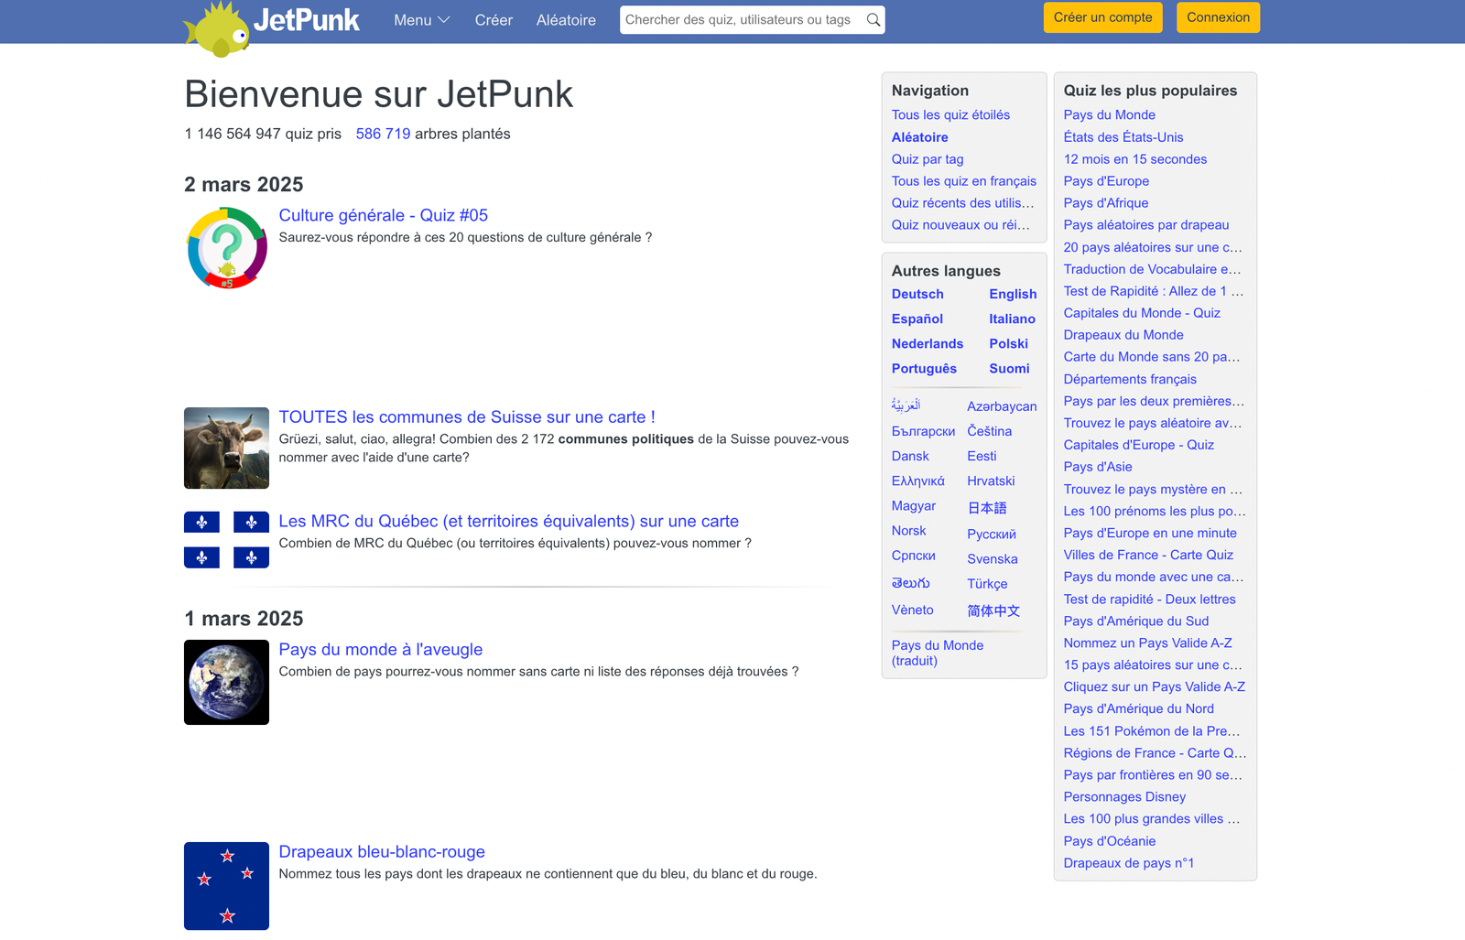Image resolution: width=1465 pixels, height=940 pixels.
Task: Open Personnages Disney quiz
Action: coord(1124,797)
